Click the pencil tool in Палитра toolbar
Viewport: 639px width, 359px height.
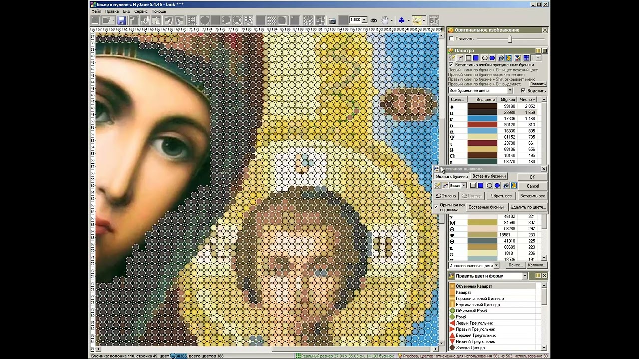point(452,58)
